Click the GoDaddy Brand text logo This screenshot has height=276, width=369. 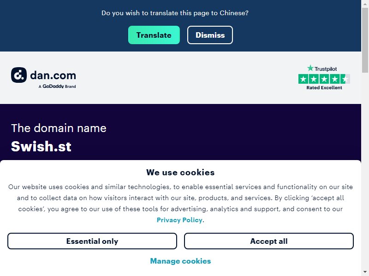57,86
